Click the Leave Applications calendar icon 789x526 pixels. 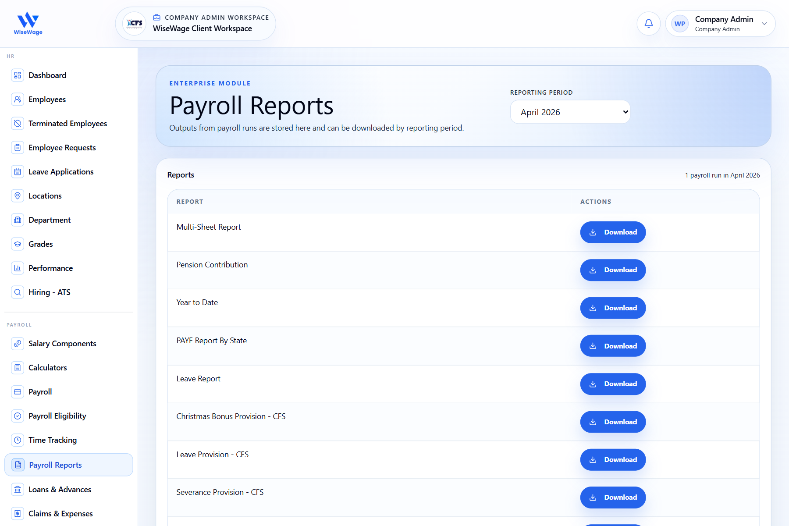click(18, 172)
